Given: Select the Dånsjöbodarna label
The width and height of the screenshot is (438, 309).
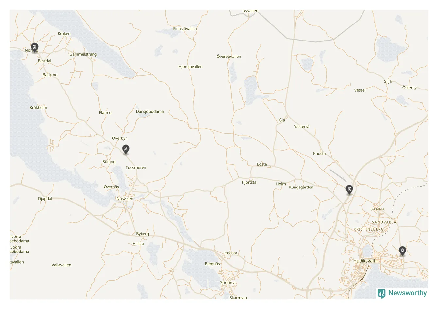Looking at the screenshot, I should (x=150, y=111).
